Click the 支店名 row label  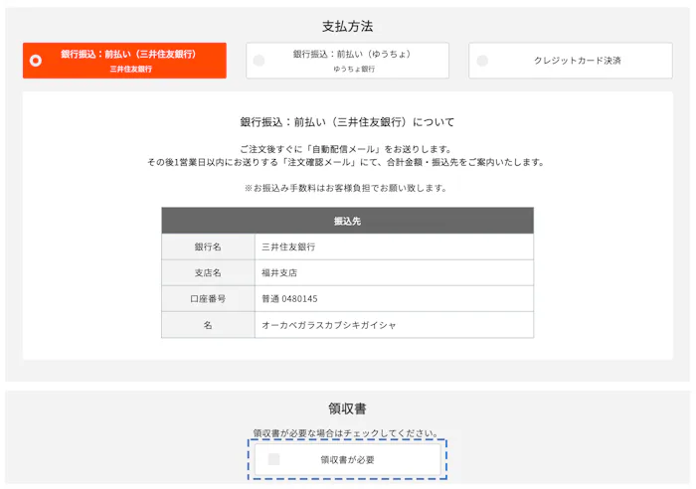(x=208, y=272)
